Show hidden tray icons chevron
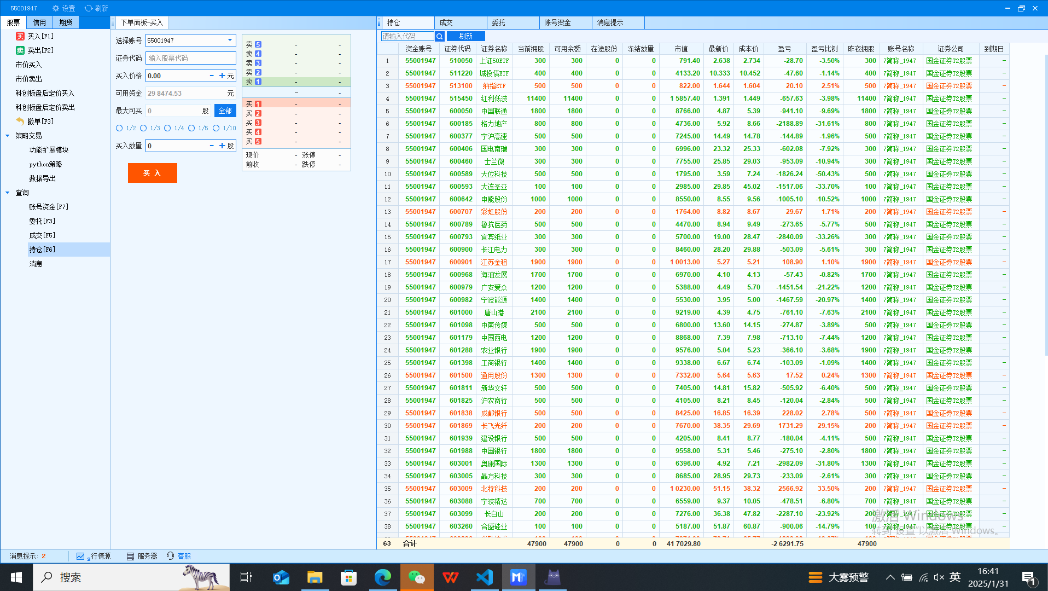Image resolution: width=1048 pixels, height=591 pixels. coord(890,577)
